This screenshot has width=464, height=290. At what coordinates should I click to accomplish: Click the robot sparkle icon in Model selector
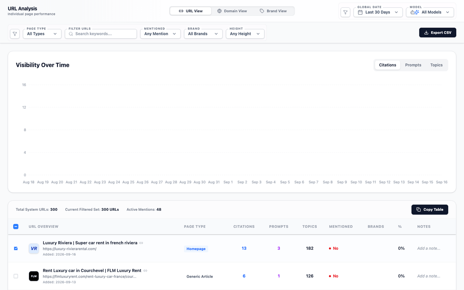coord(415,12)
